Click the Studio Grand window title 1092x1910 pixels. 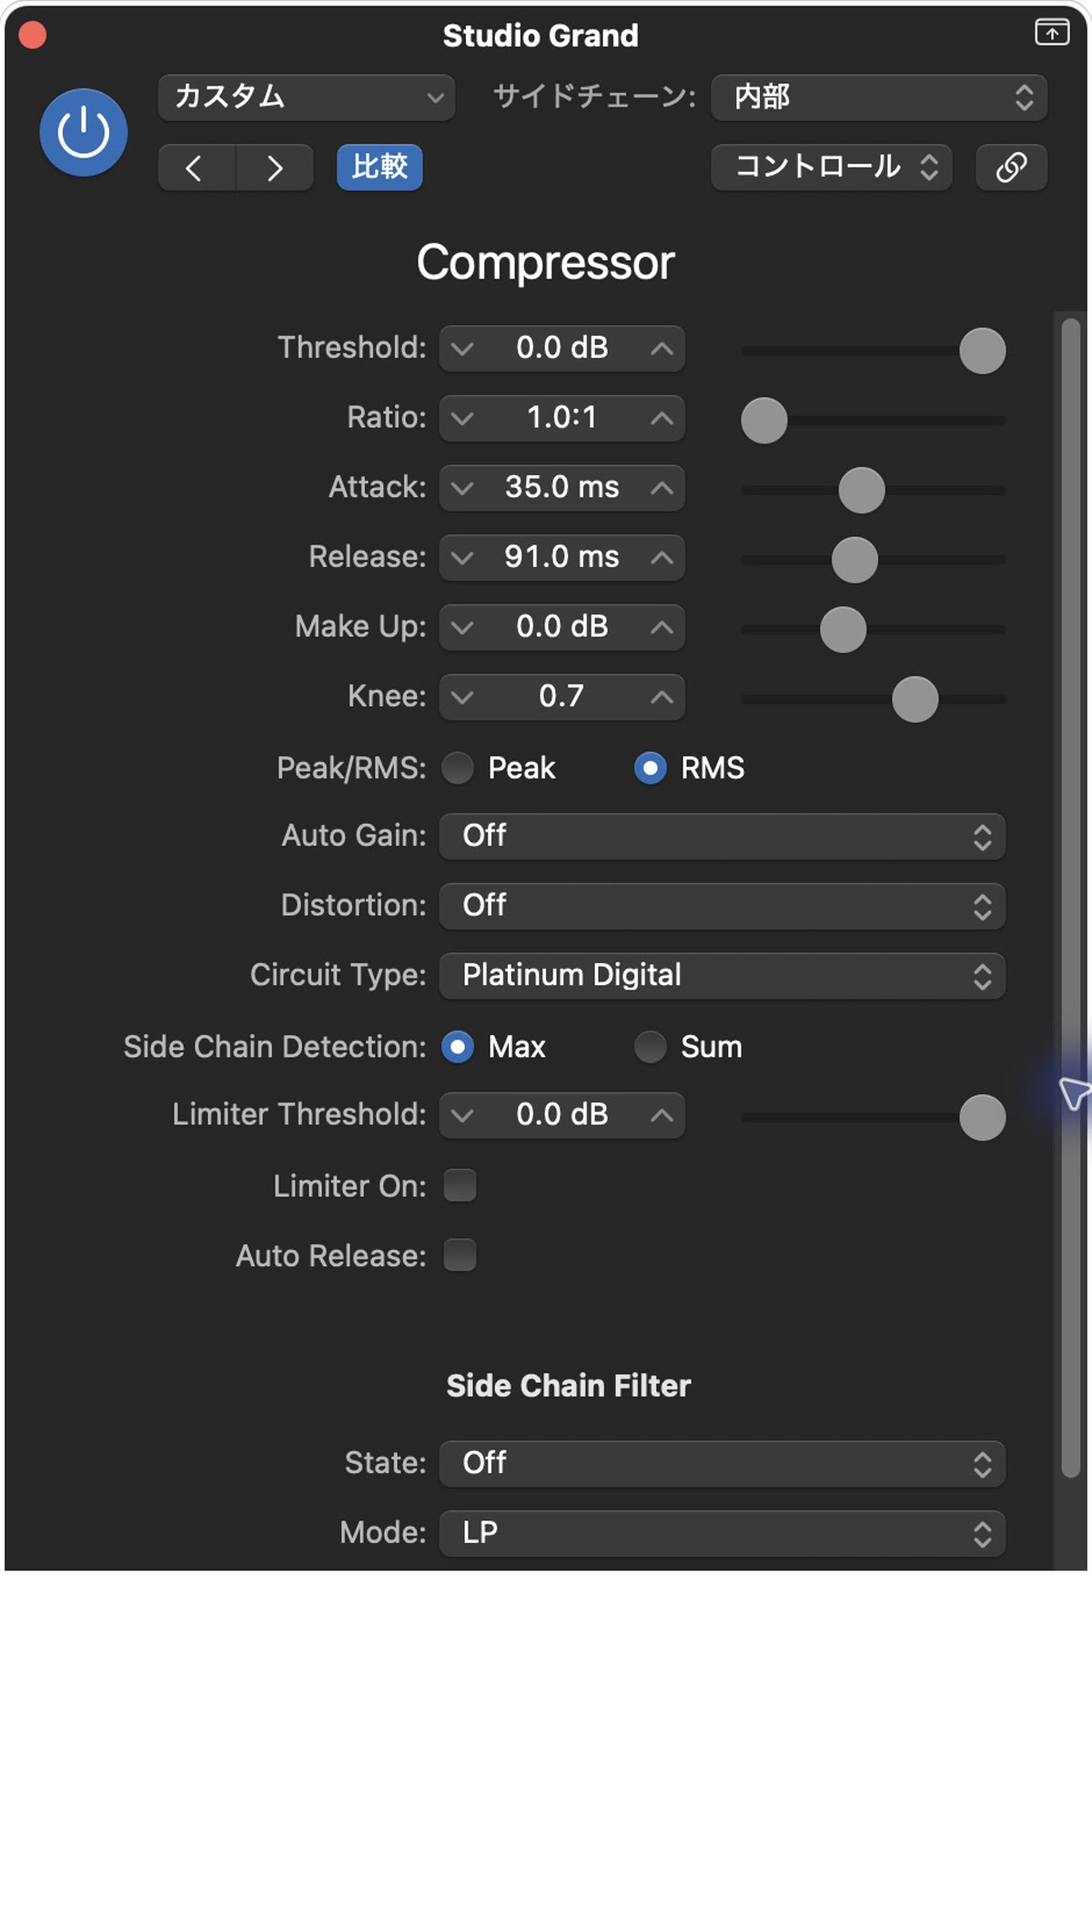pos(541,36)
